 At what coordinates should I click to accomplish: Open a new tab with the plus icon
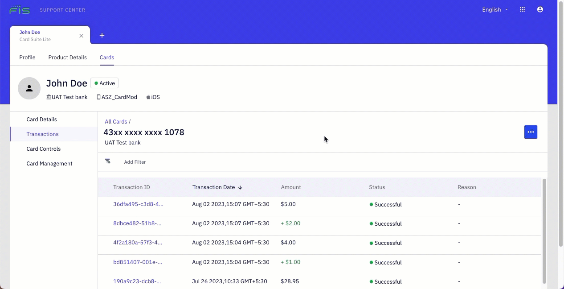coord(102,35)
